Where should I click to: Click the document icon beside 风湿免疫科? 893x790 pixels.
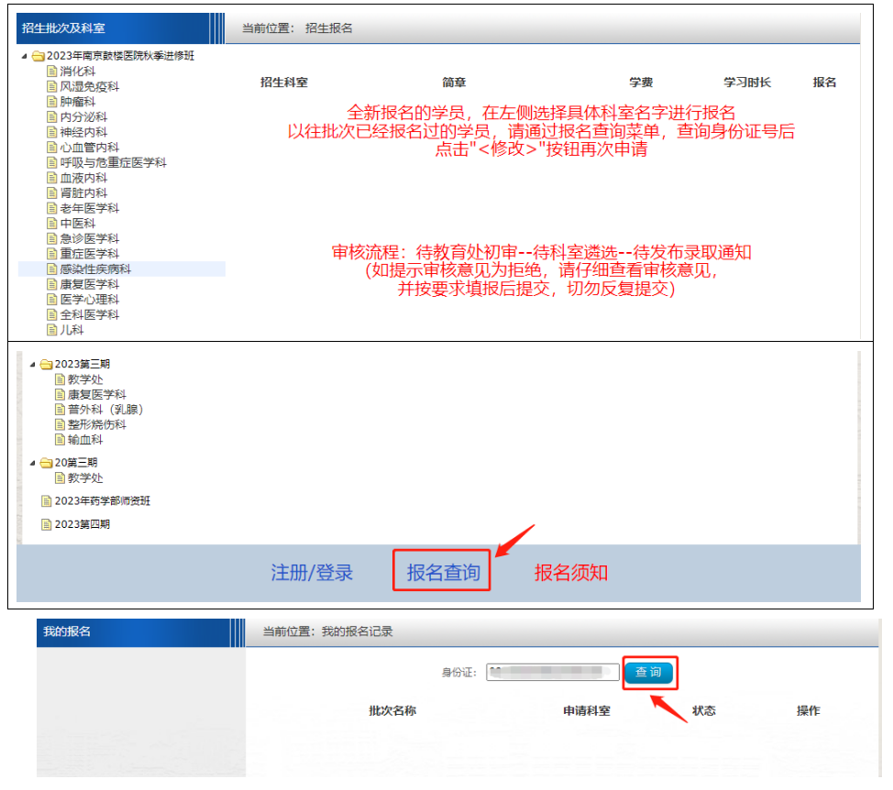click(52, 86)
